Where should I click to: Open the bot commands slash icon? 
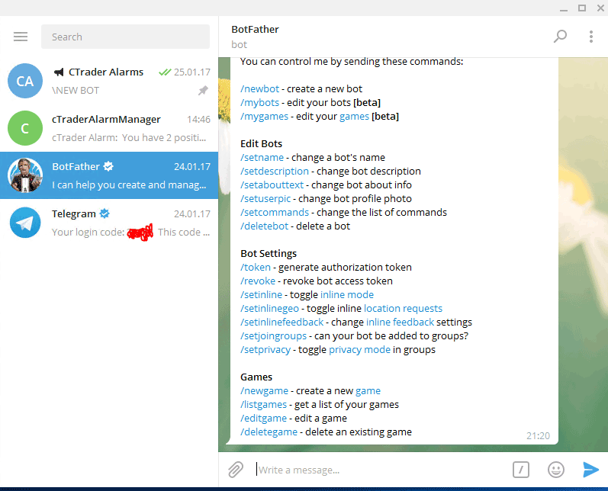point(521,469)
